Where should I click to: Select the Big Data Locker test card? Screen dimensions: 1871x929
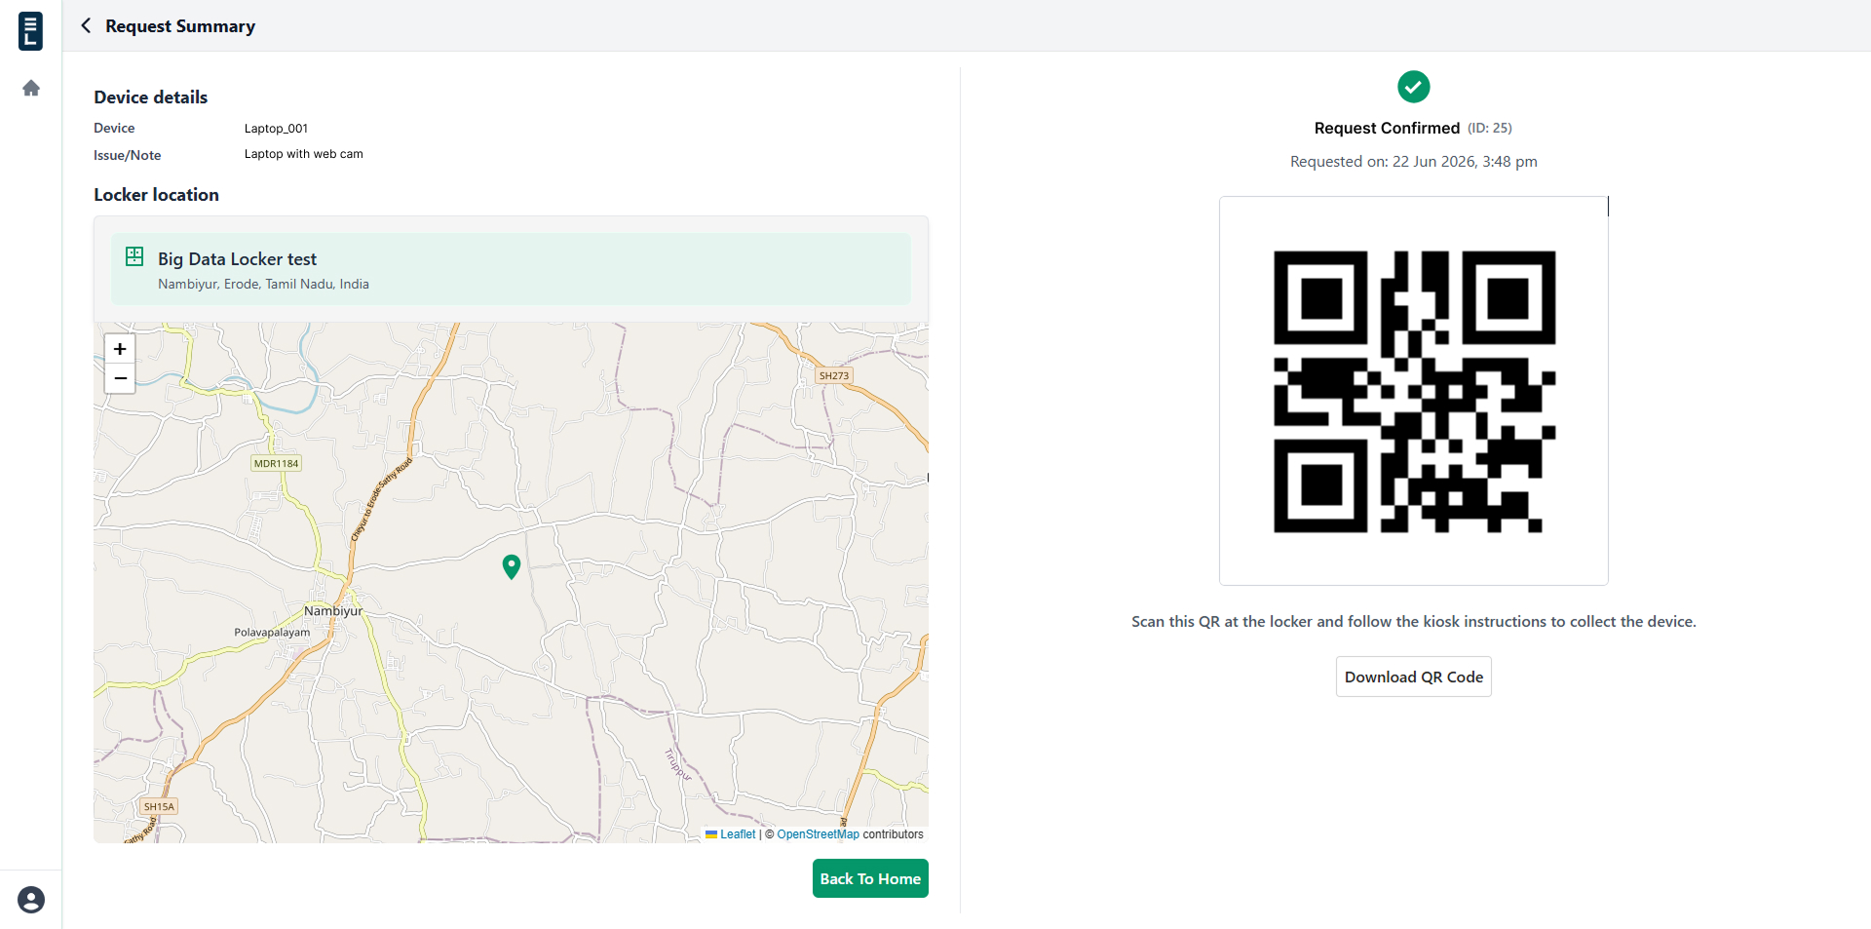[511, 269]
